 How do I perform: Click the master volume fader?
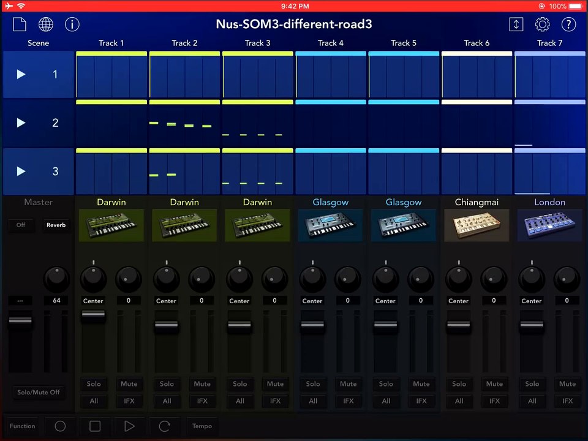(20, 320)
